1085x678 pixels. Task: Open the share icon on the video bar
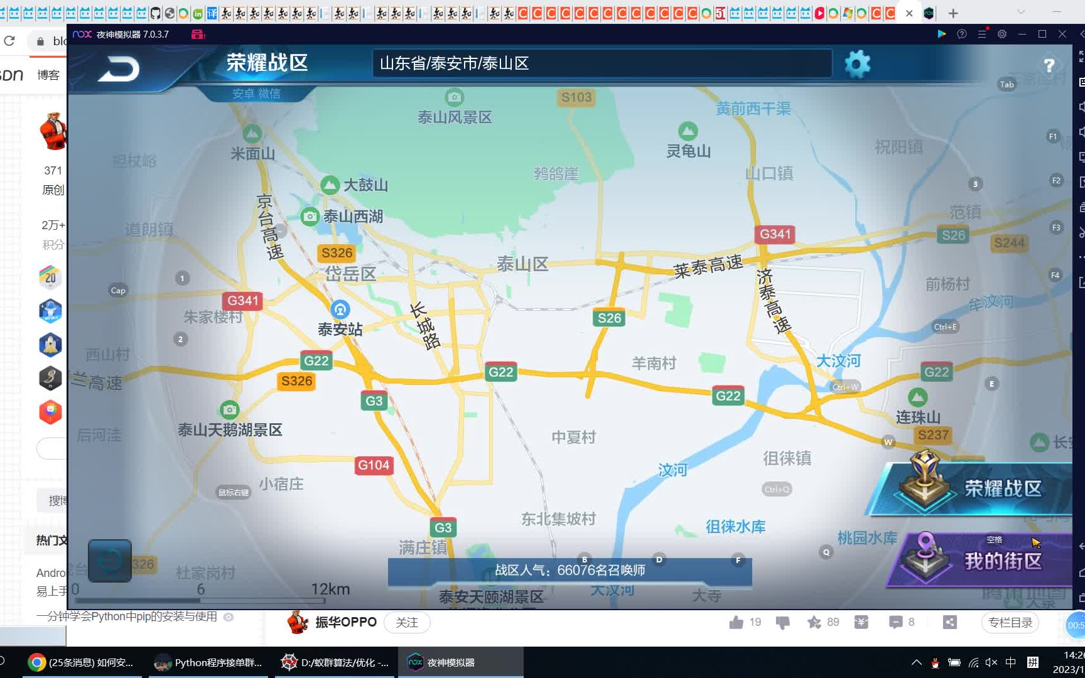coord(950,622)
